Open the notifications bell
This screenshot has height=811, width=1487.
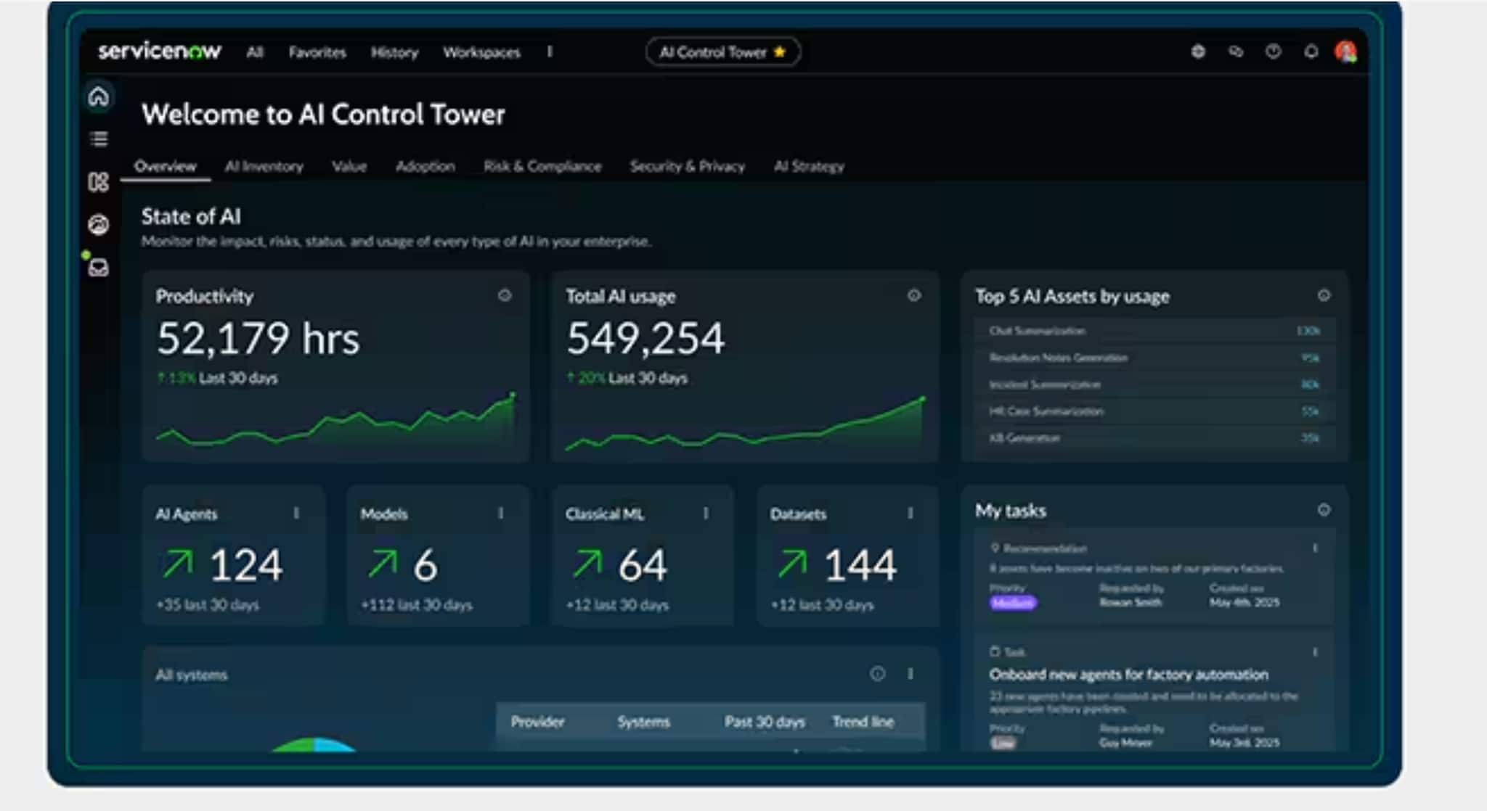click(x=1311, y=52)
